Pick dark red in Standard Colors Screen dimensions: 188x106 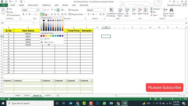[x=41, y=36]
